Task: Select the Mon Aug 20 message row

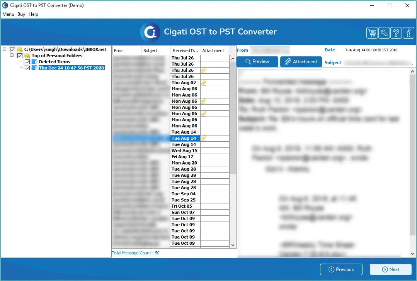Action: pyautogui.click(x=171, y=163)
